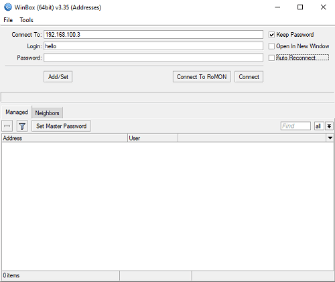Image resolution: width=335 pixels, height=282 pixels.
Task: Enable the Auto Reconnect checkbox
Action: pos(271,58)
